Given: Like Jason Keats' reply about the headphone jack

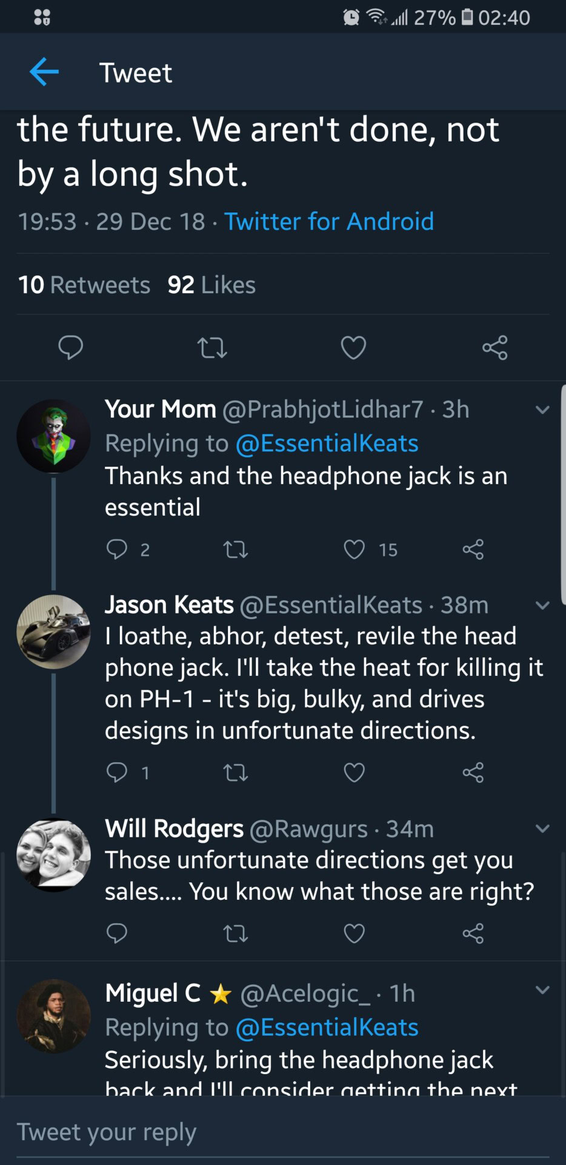Looking at the screenshot, I should pos(354,772).
